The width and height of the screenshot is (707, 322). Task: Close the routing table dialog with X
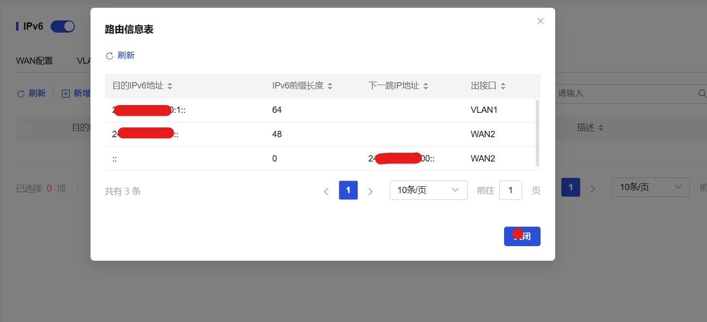[x=540, y=21]
